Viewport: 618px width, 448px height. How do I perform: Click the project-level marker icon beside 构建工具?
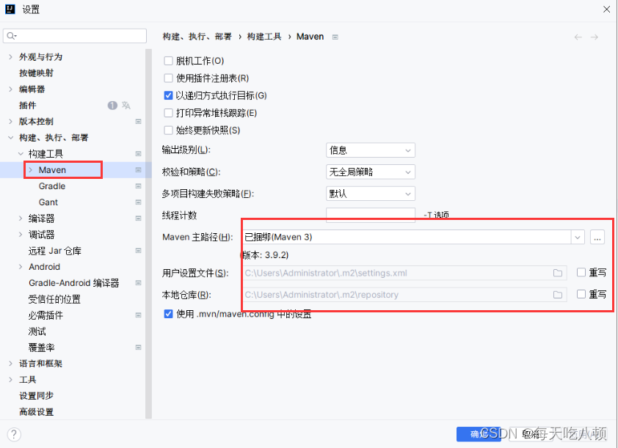pyautogui.click(x=138, y=153)
